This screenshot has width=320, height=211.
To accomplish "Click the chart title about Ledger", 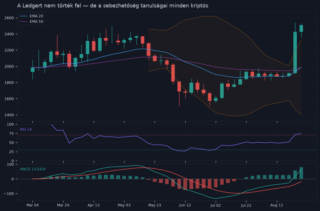I will tap(113, 6).
